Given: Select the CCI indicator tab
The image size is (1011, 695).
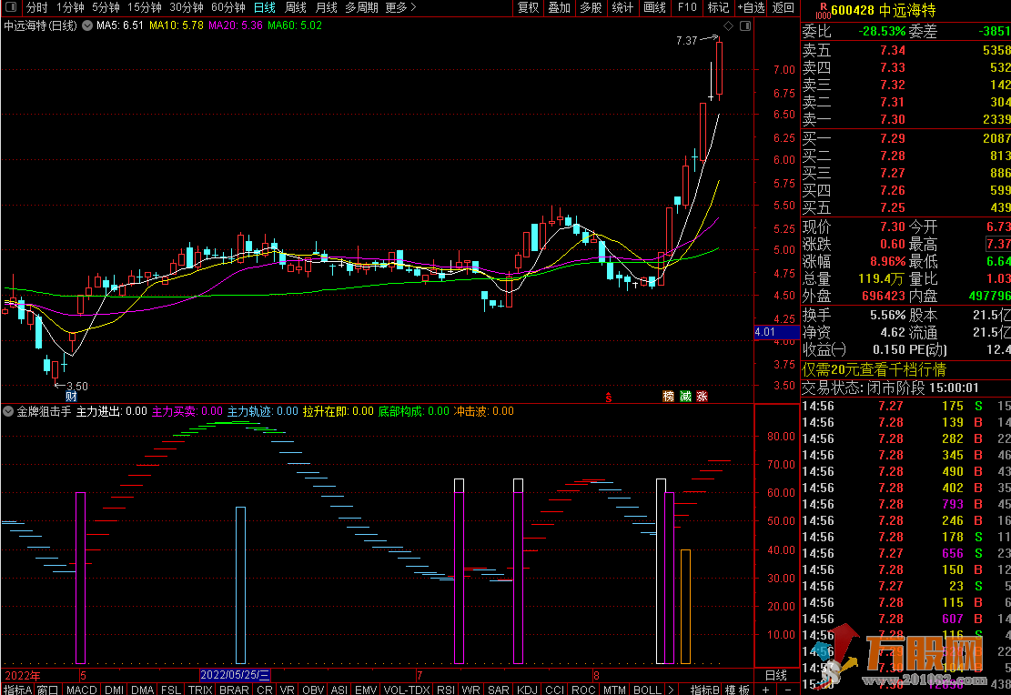Looking at the screenshot, I should (x=554, y=690).
